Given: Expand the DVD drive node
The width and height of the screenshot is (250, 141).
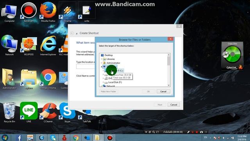Looking at the screenshot, I should pos(103,78).
